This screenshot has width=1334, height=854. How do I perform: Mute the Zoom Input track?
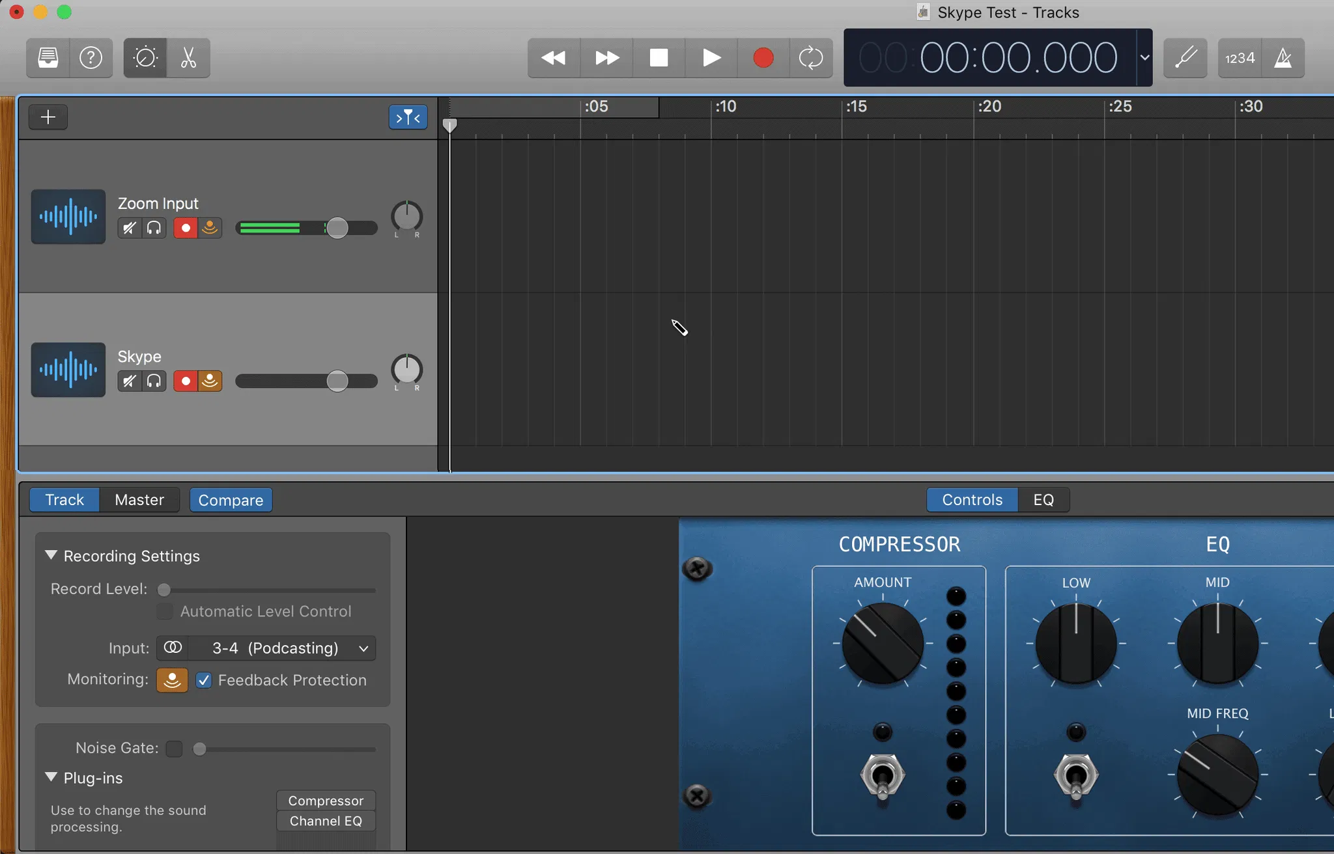(130, 228)
